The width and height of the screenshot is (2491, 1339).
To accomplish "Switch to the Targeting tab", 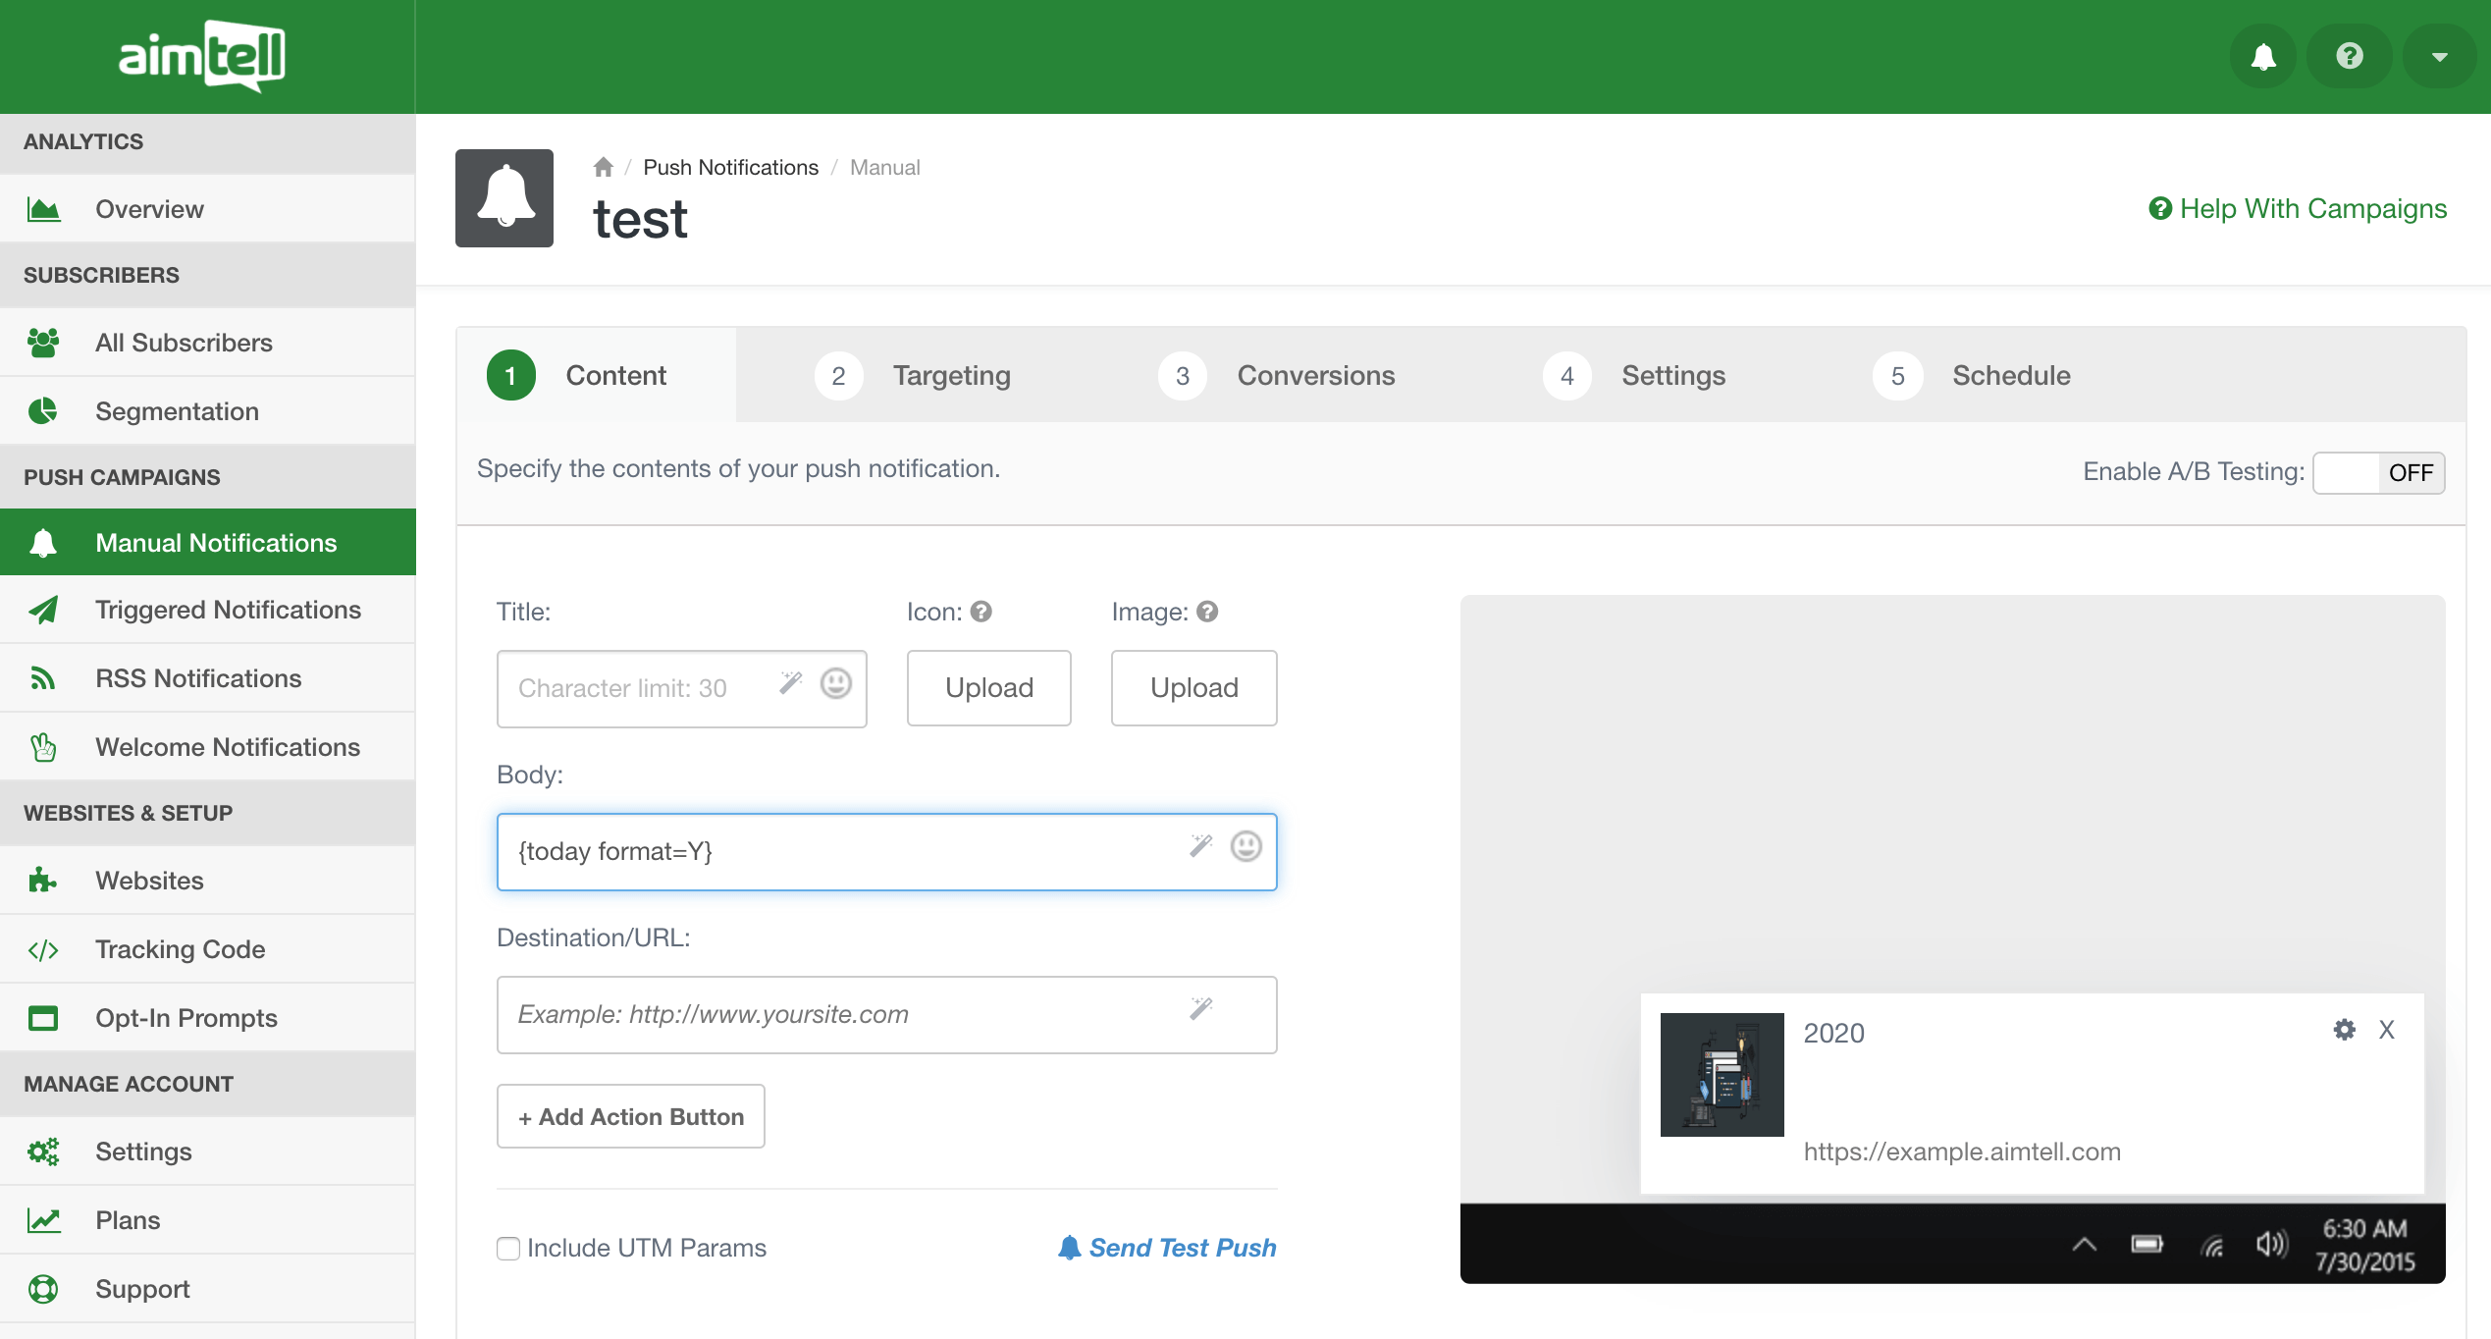I will [x=913, y=375].
